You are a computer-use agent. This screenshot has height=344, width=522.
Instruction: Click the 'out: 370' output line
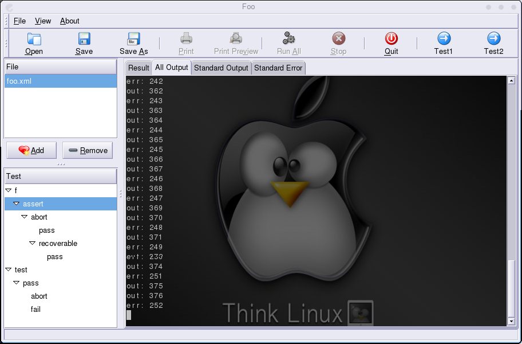click(145, 218)
